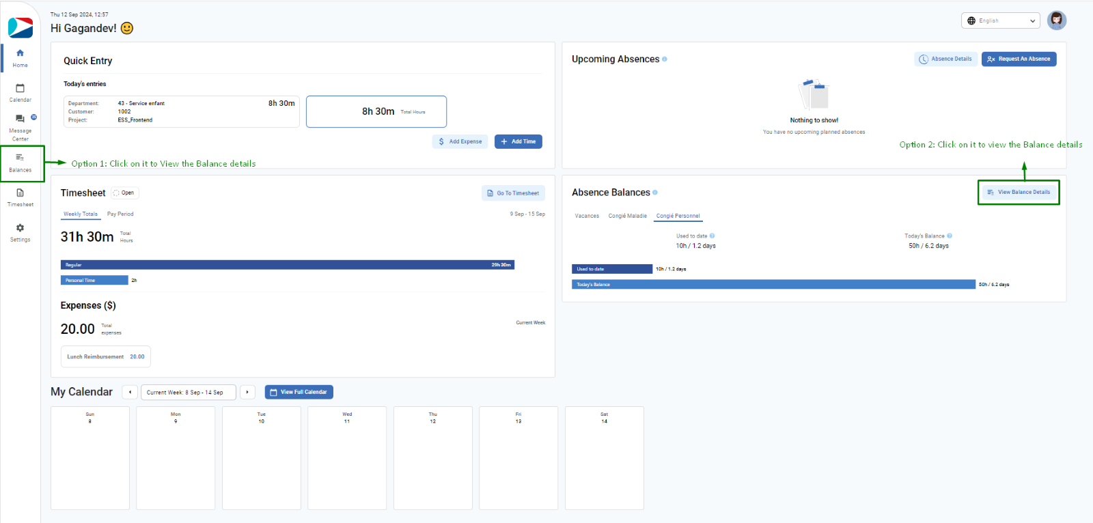Image resolution: width=1093 pixels, height=523 pixels.
Task: Select Tue 10 calendar day cell
Action: click(x=262, y=458)
